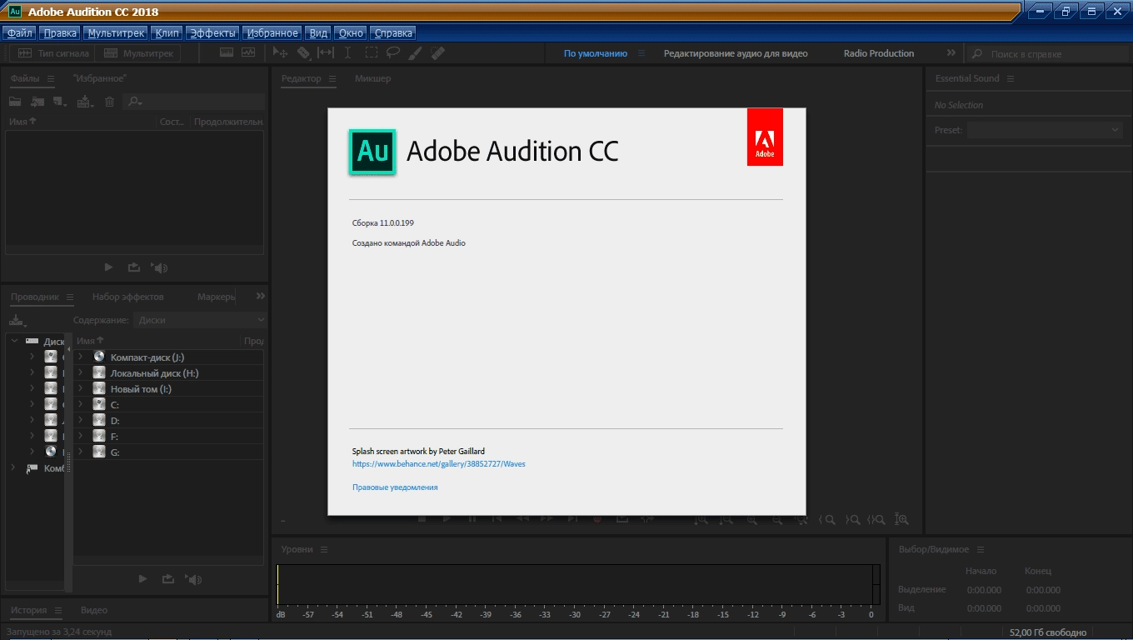1133x640 pixels.
Task: Click the Выделение Начало time value
Action: 984,590
